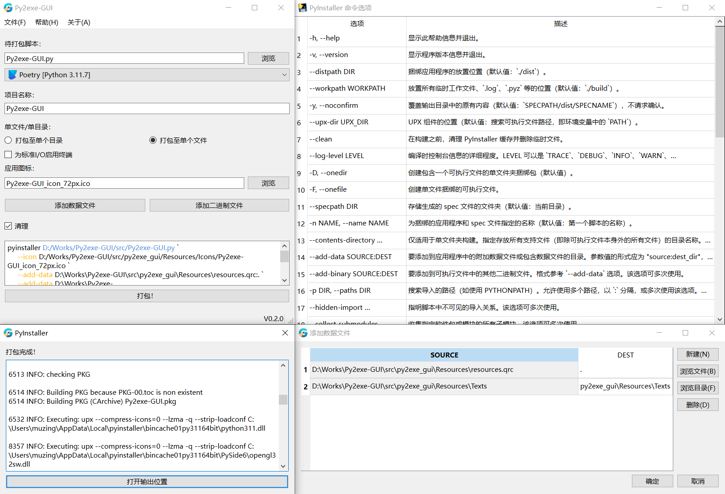This screenshot has height=494, width=725.
Task: Open the 文件(F) menu
Action: pos(15,22)
